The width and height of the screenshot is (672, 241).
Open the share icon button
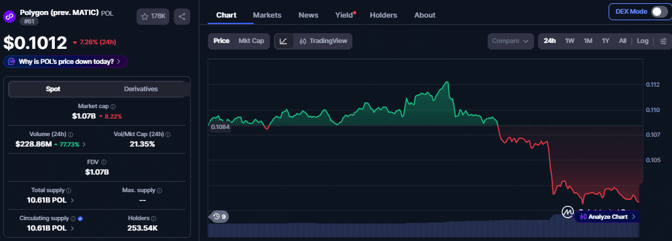182,16
